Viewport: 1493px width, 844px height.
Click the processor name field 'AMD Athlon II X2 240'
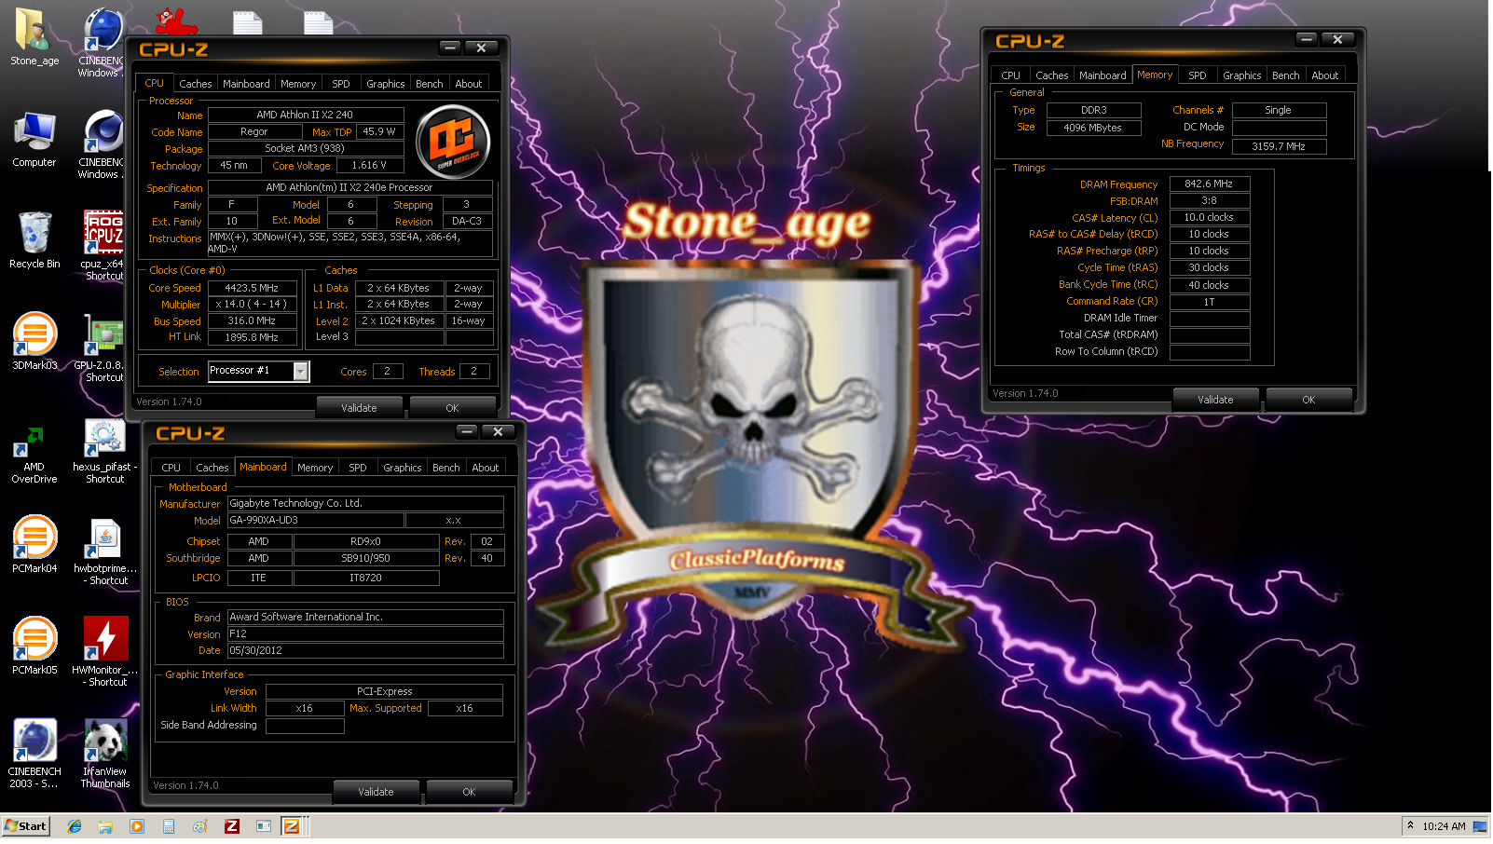[x=306, y=115]
